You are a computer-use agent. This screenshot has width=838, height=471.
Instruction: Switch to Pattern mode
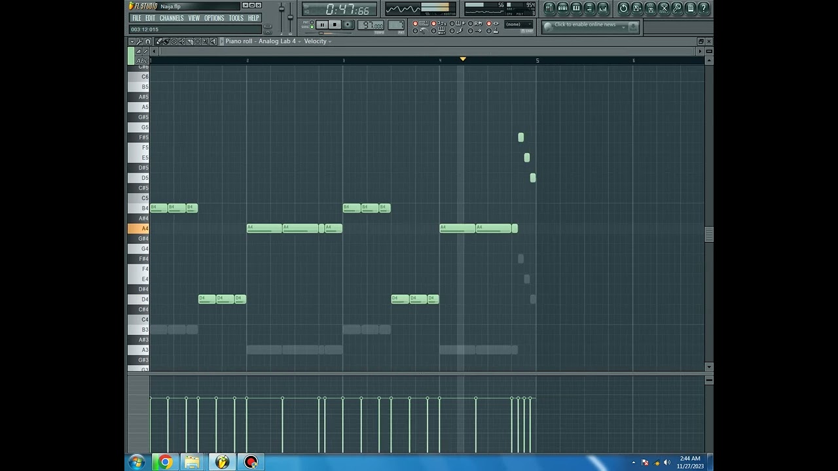pyautogui.click(x=312, y=22)
